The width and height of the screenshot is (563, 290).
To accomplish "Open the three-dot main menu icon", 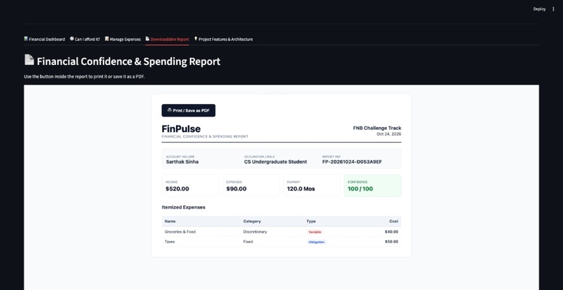I will (x=553, y=9).
